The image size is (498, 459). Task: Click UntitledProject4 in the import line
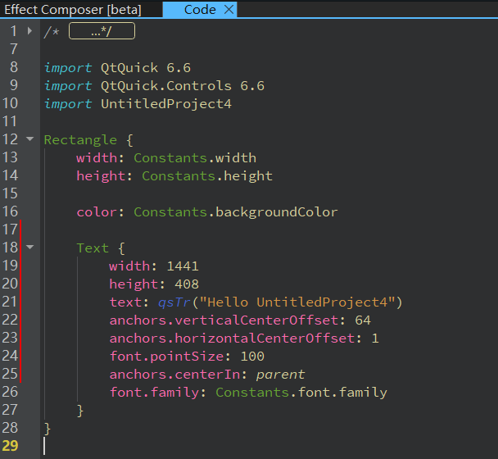point(166,103)
